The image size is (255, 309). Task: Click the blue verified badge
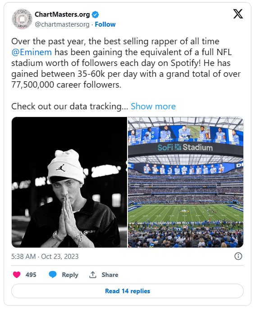[x=96, y=14]
